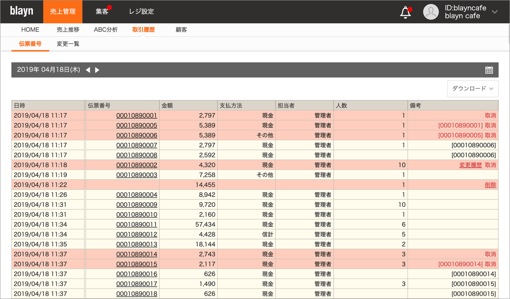Open the ダウンロード dropdown
510x299 pixels.
click(x=473, y=89)
